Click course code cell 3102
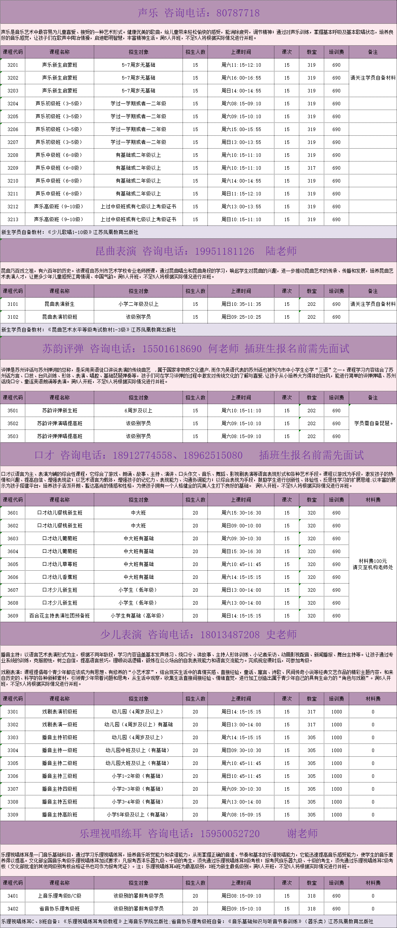 13,317
